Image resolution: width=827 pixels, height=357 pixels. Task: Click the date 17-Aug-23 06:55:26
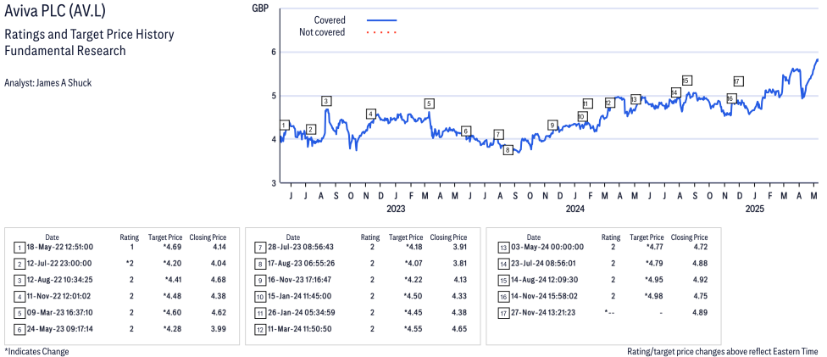[301, 263]
